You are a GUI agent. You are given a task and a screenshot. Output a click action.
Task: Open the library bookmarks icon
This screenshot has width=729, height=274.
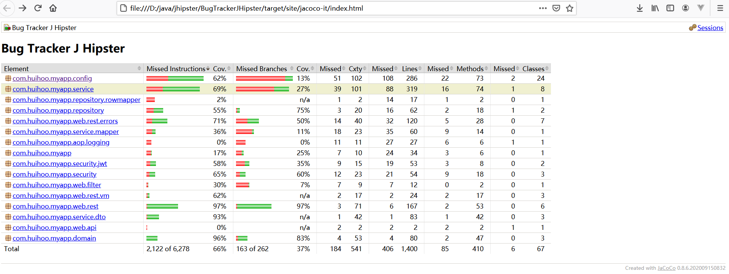(655, 8)
